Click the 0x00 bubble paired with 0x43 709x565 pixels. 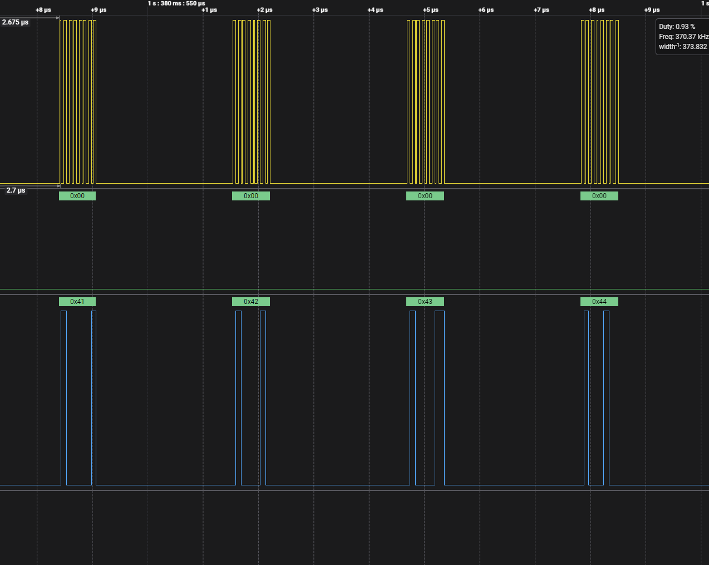(425, 196)
